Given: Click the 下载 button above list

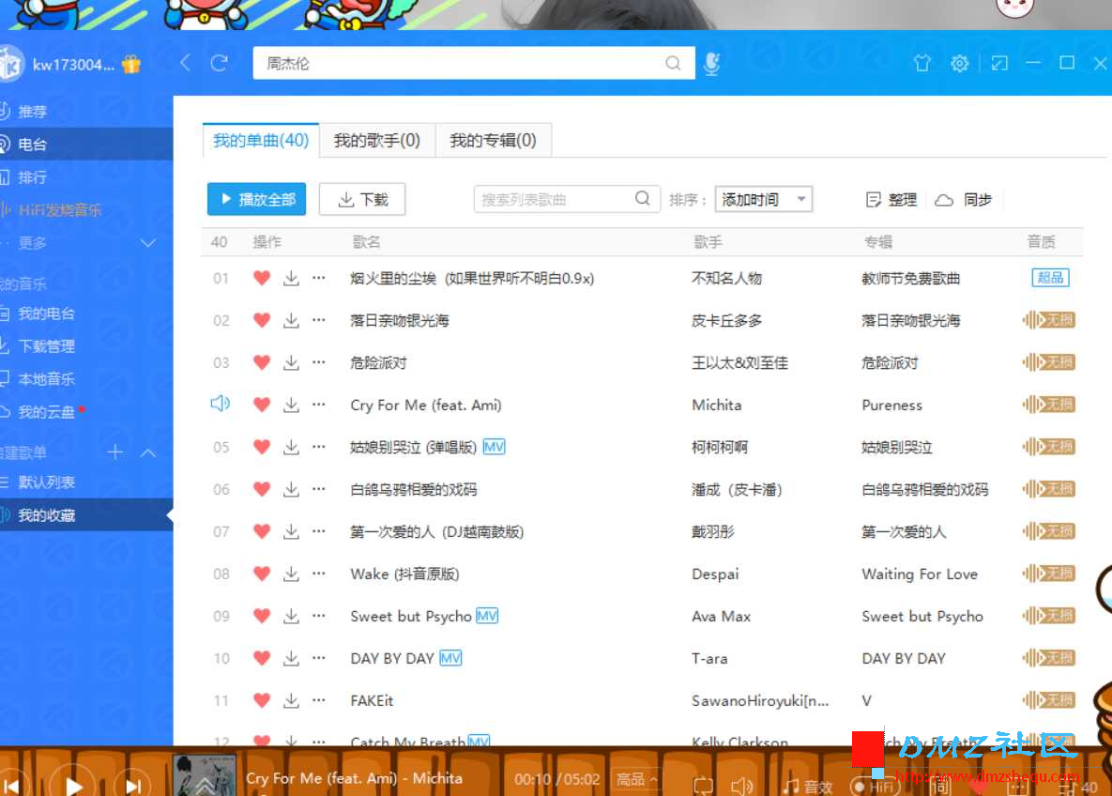Looking at the screenshot, I should 362,199.
